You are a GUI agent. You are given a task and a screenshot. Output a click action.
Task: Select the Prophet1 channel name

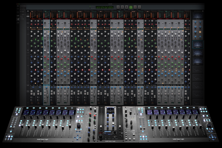pos(147,85)
